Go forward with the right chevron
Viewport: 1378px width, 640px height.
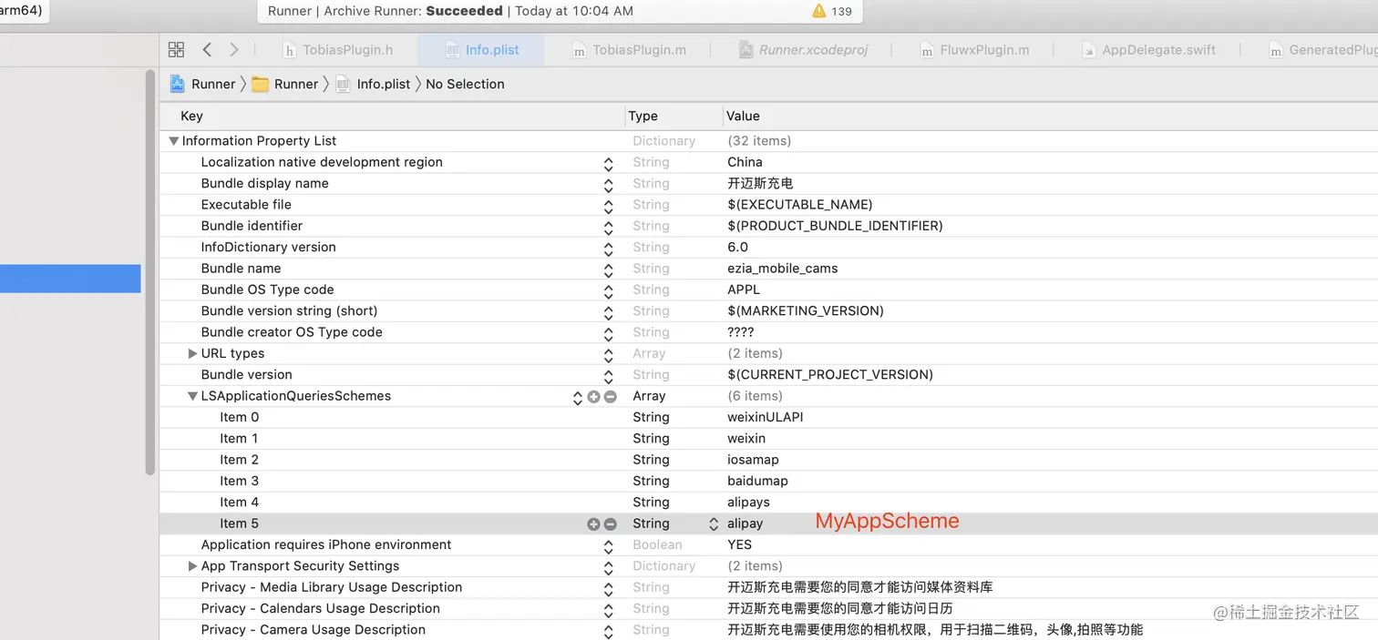[234, 49]
